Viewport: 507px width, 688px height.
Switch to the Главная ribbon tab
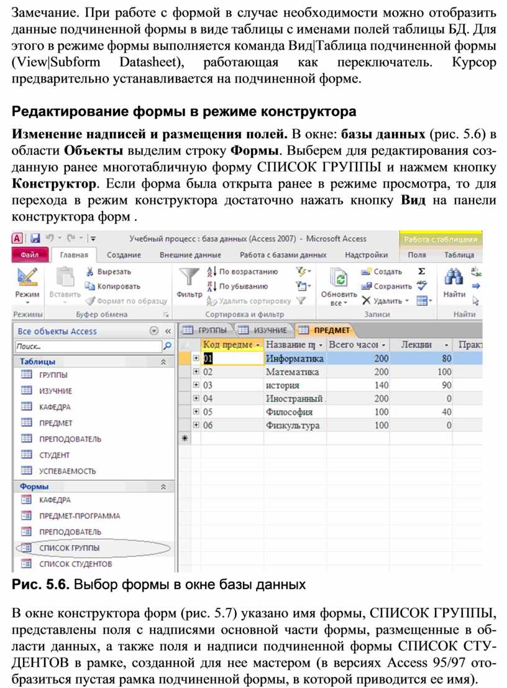click(74, 255)
